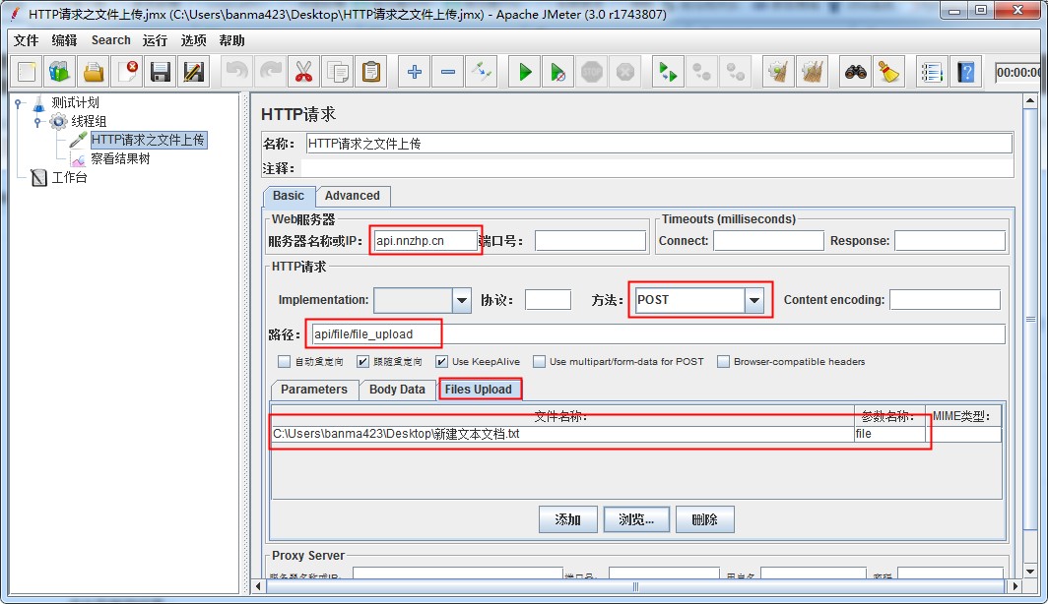Open Help with question mark icon
Image resolution: width=1048 pixels, height=604 pixels.
966,72
